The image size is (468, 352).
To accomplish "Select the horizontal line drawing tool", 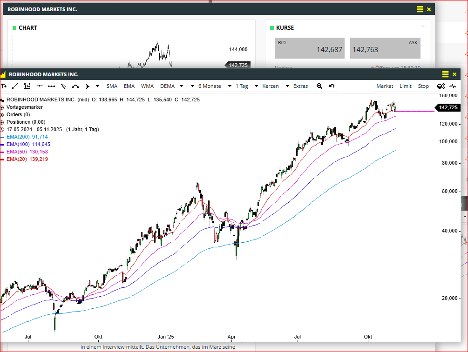I will click(x=40, y=86).
